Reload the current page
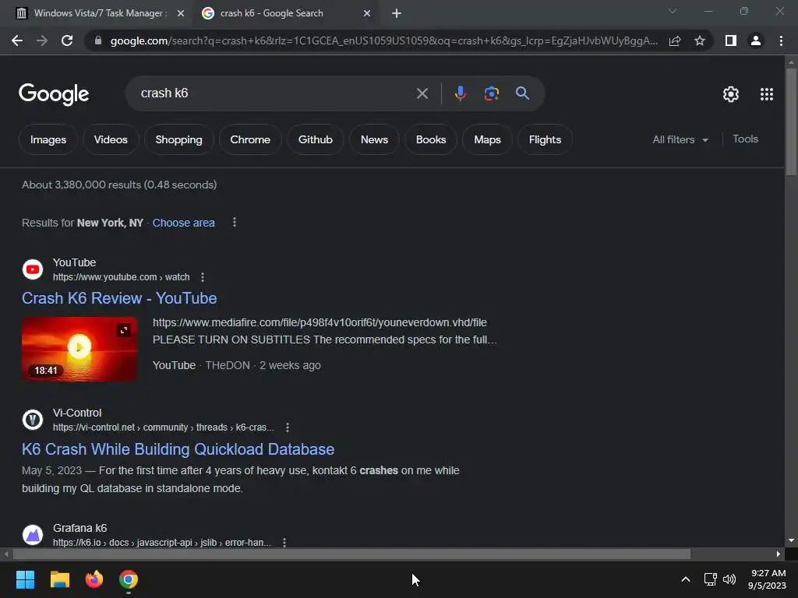 (x=67, y=40)
